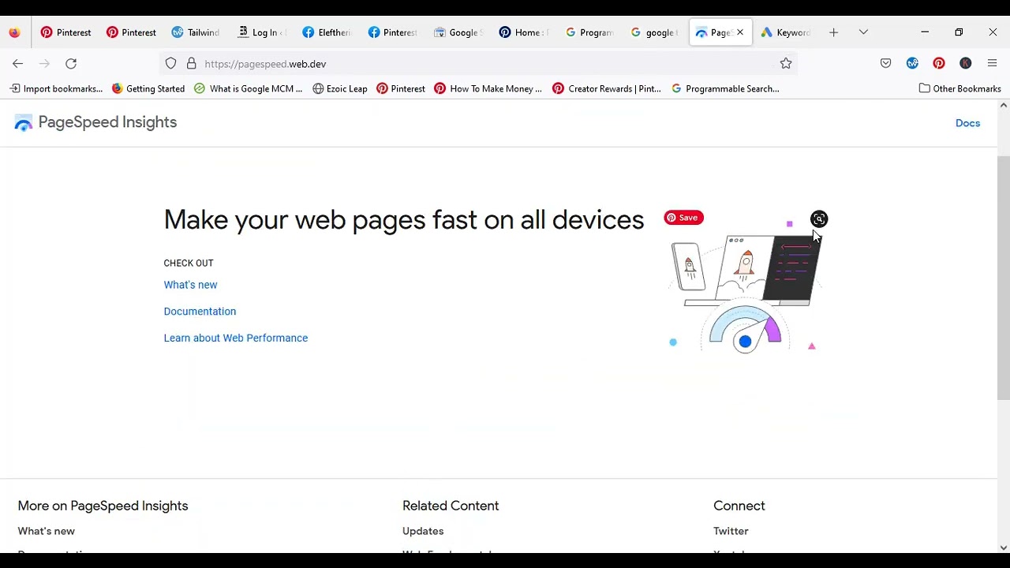
Task: Open the Pinterest bookmark in bookmarks bar
Action: click(x=401, y=88)
